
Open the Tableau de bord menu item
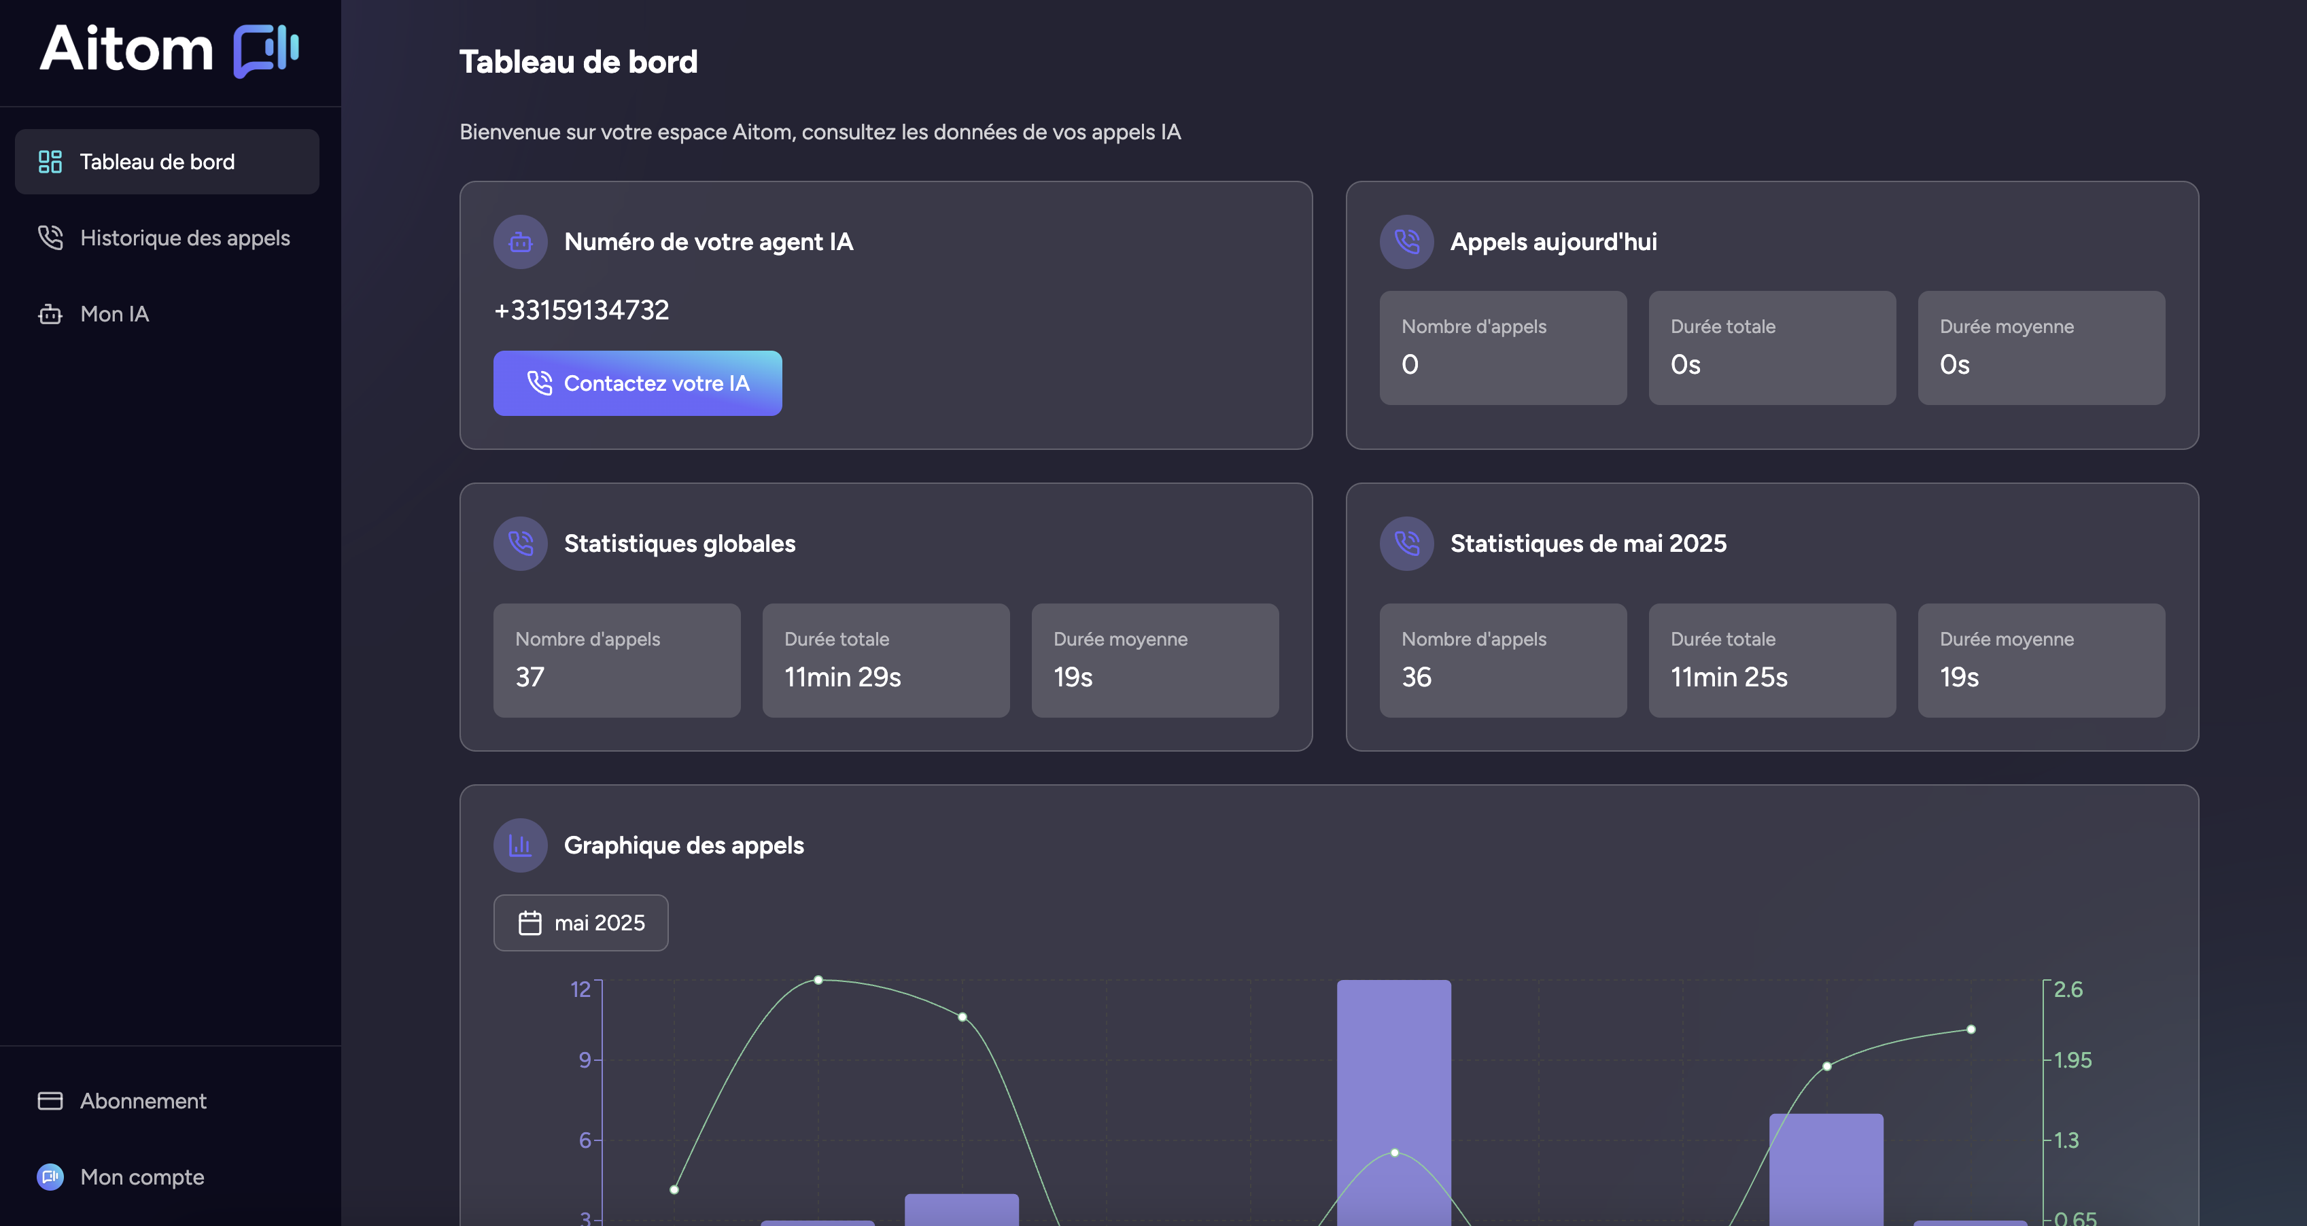point(167,162)
